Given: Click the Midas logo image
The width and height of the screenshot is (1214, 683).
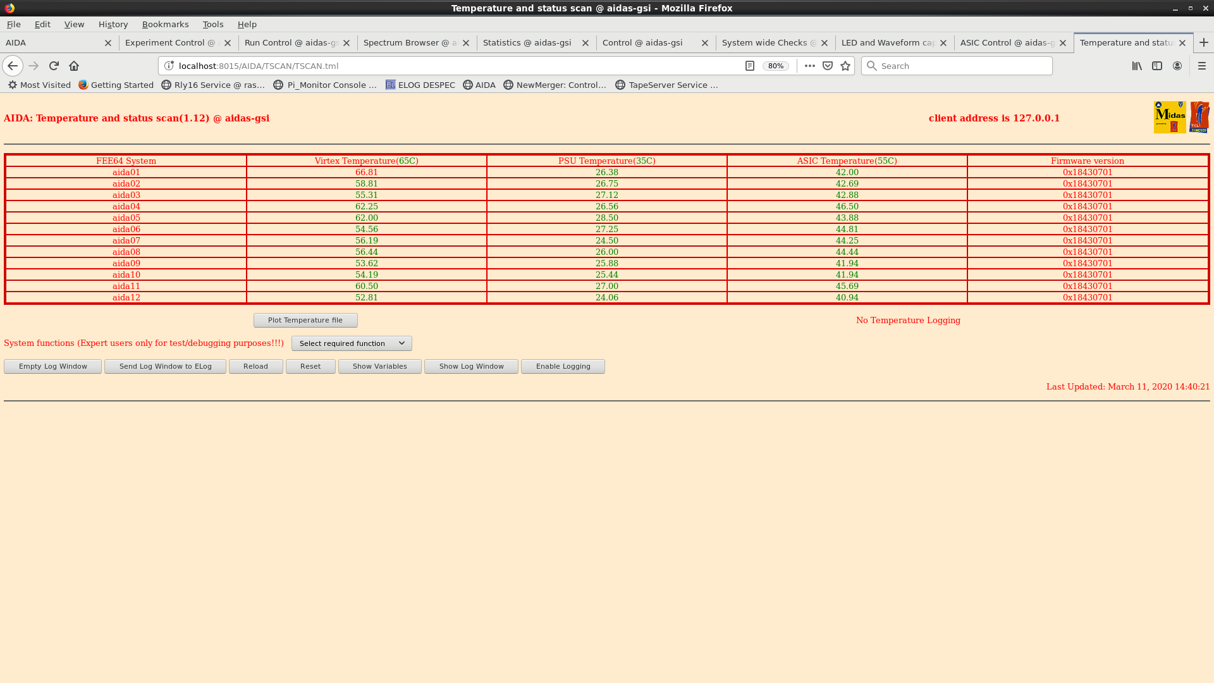Looking at the screenshot, I should [1170, 117].
